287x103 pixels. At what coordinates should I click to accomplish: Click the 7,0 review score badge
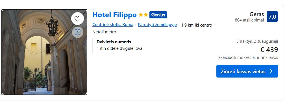(272, 16)
